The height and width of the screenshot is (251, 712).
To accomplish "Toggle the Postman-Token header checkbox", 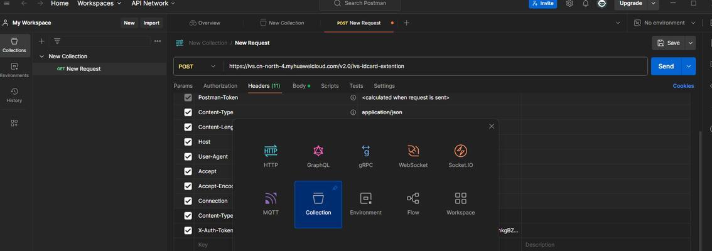I will click(188, 98).
